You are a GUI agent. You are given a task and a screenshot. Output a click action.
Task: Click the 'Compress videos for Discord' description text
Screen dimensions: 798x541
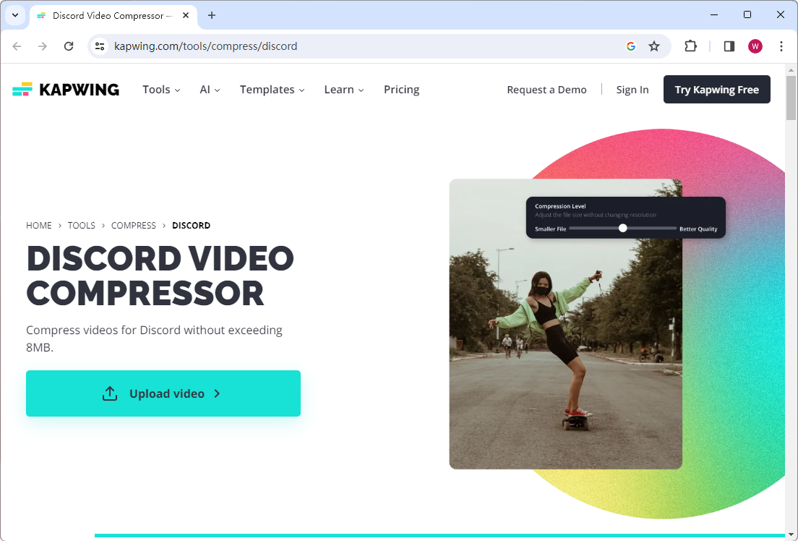154,338
